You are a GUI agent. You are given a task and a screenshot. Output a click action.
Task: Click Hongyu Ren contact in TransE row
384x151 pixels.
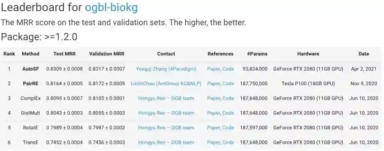166,142
